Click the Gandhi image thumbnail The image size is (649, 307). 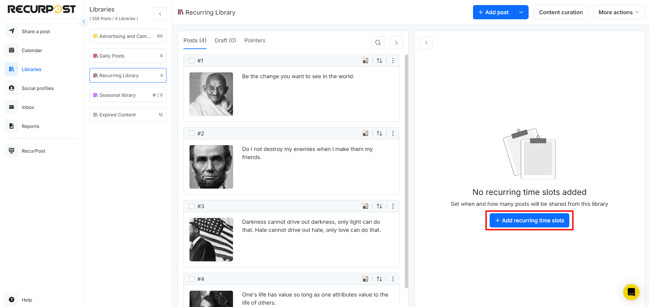click(x=211, y=94)
